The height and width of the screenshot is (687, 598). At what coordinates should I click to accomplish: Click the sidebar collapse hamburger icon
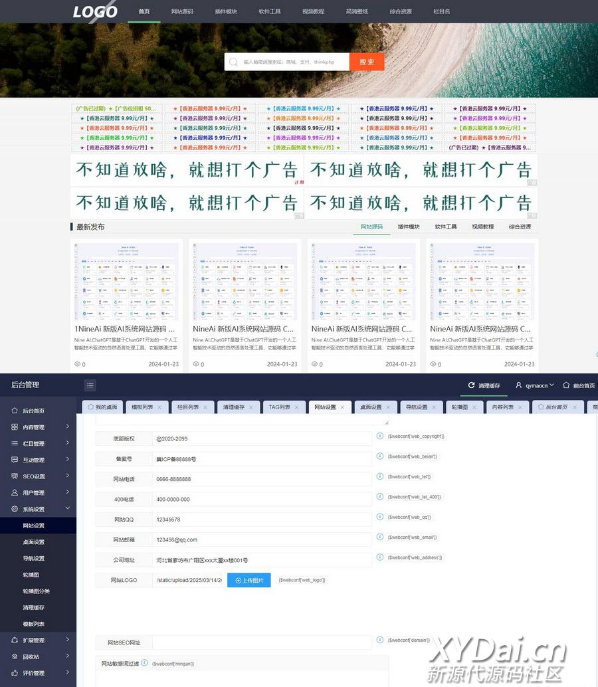click(x=90, y=385)
